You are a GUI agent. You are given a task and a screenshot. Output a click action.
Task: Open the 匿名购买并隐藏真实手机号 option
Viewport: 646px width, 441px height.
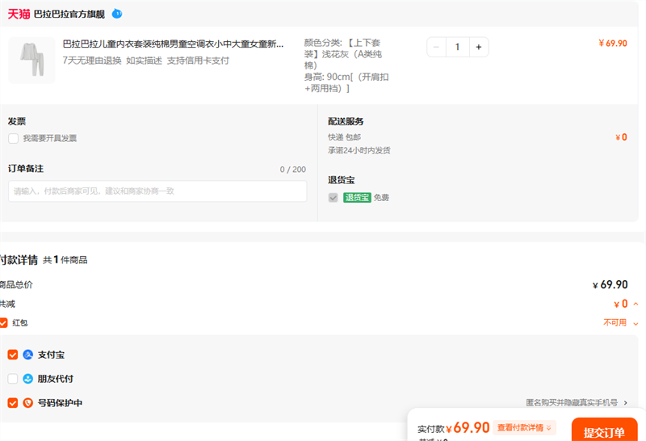[577, 402]
